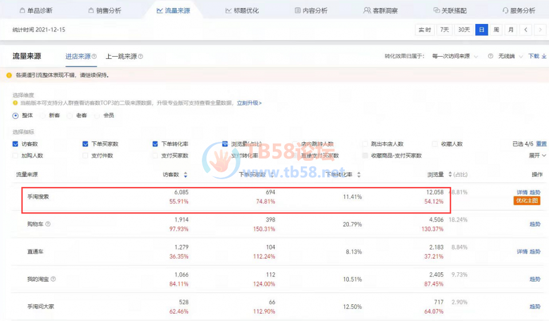The height and width of the screenshot is (321, 549).
Task: Enable the 加购人数 metric checkbox
Action: (15, 156)
